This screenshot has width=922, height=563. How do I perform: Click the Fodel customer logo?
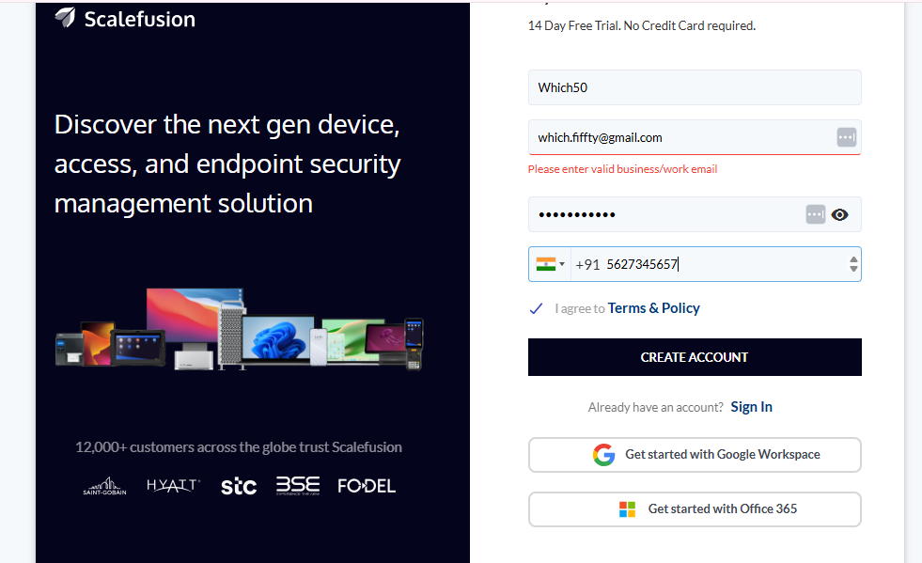pos(367,486)
